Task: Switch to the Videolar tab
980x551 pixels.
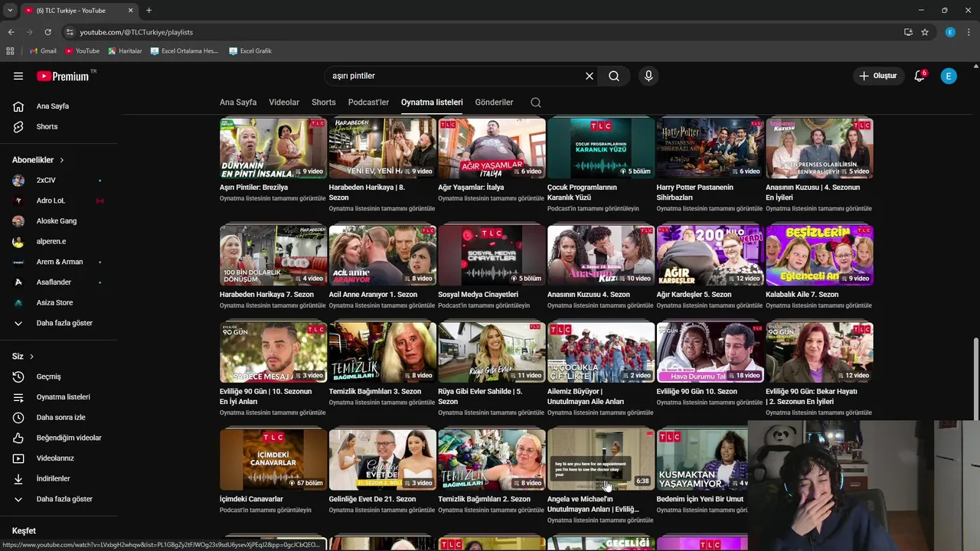Action: (284, 103)
